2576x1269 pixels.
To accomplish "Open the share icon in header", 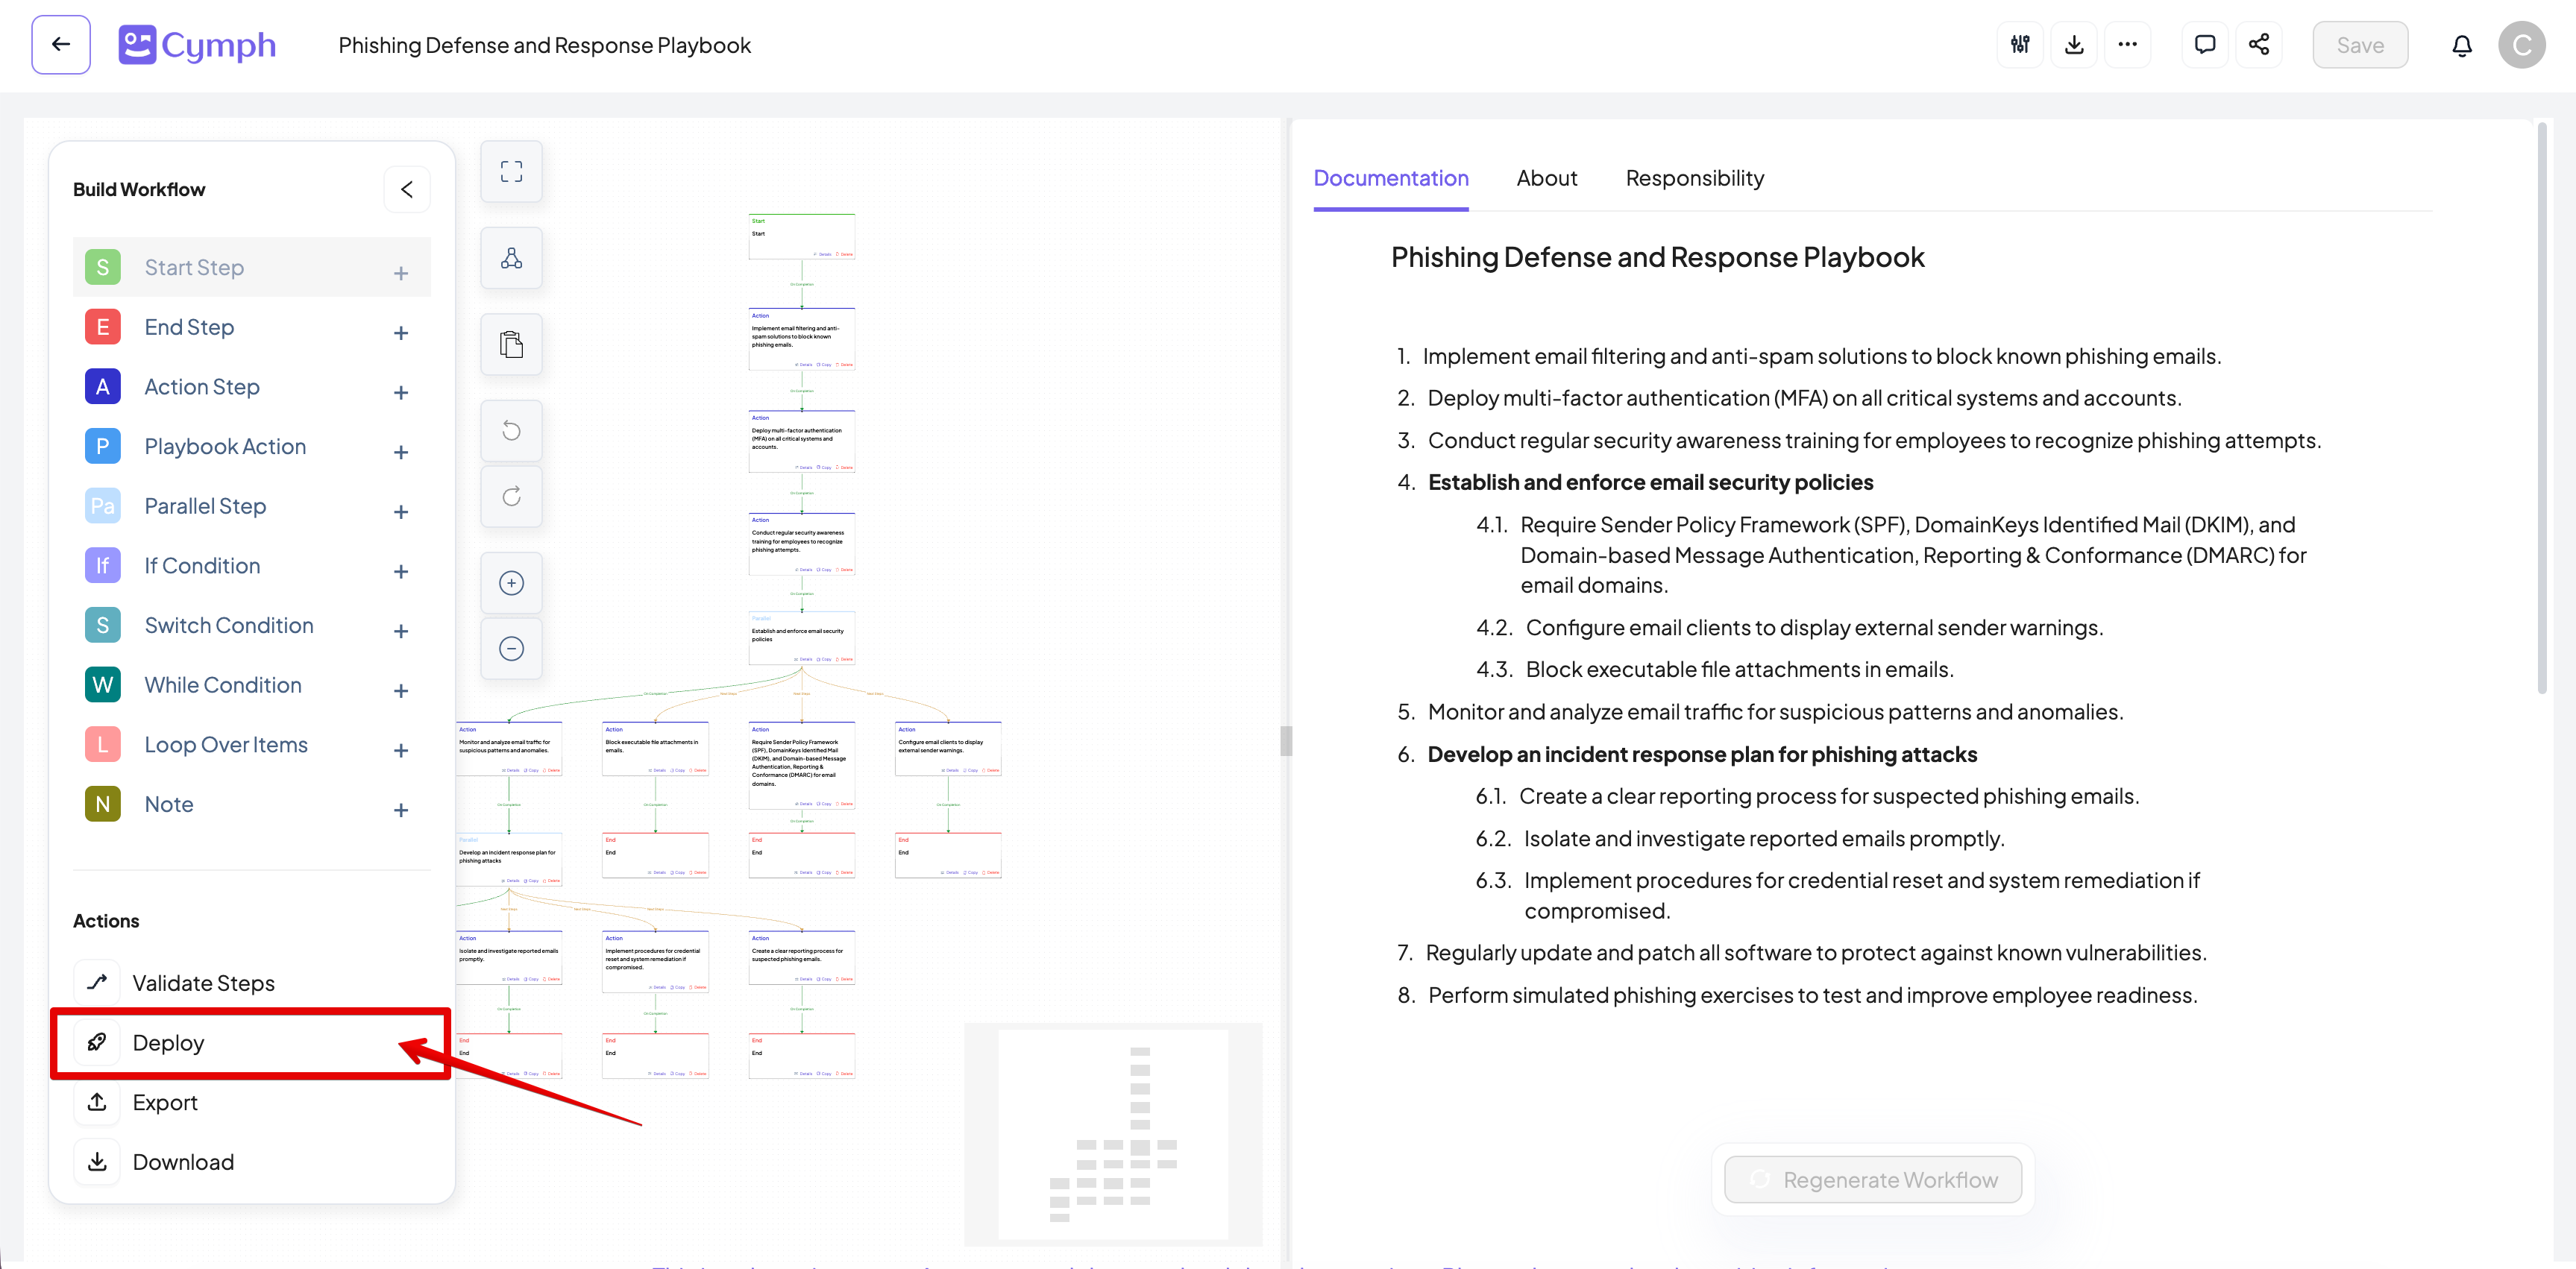I will click(2258, 44).
